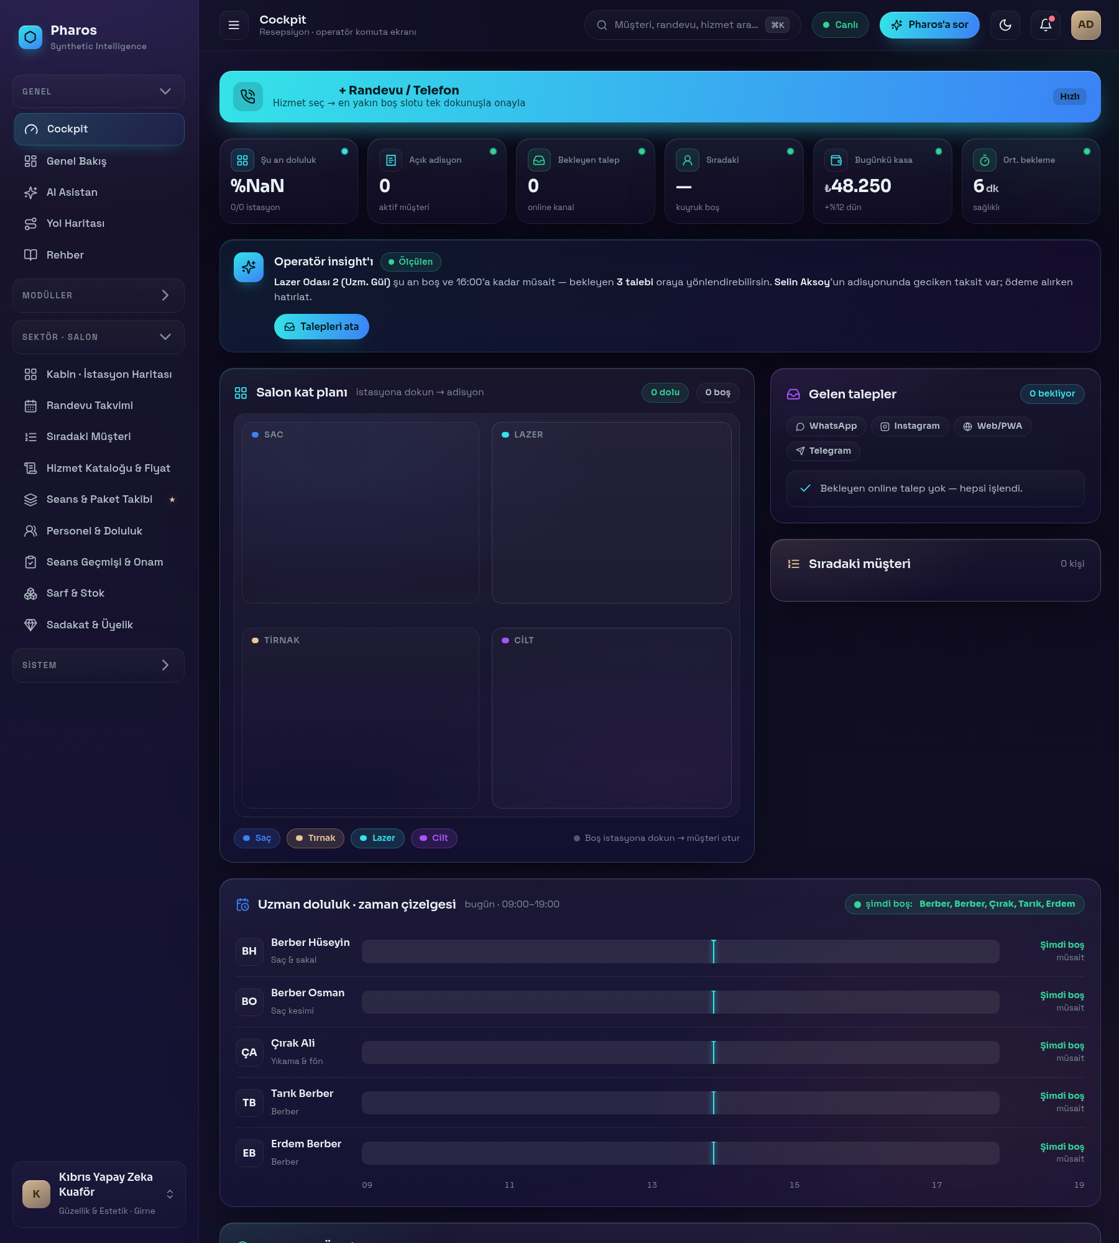The height and width of the screenshot is (1243, 1119).
Task: Open Personel & Doluluk
Action: 99,531
